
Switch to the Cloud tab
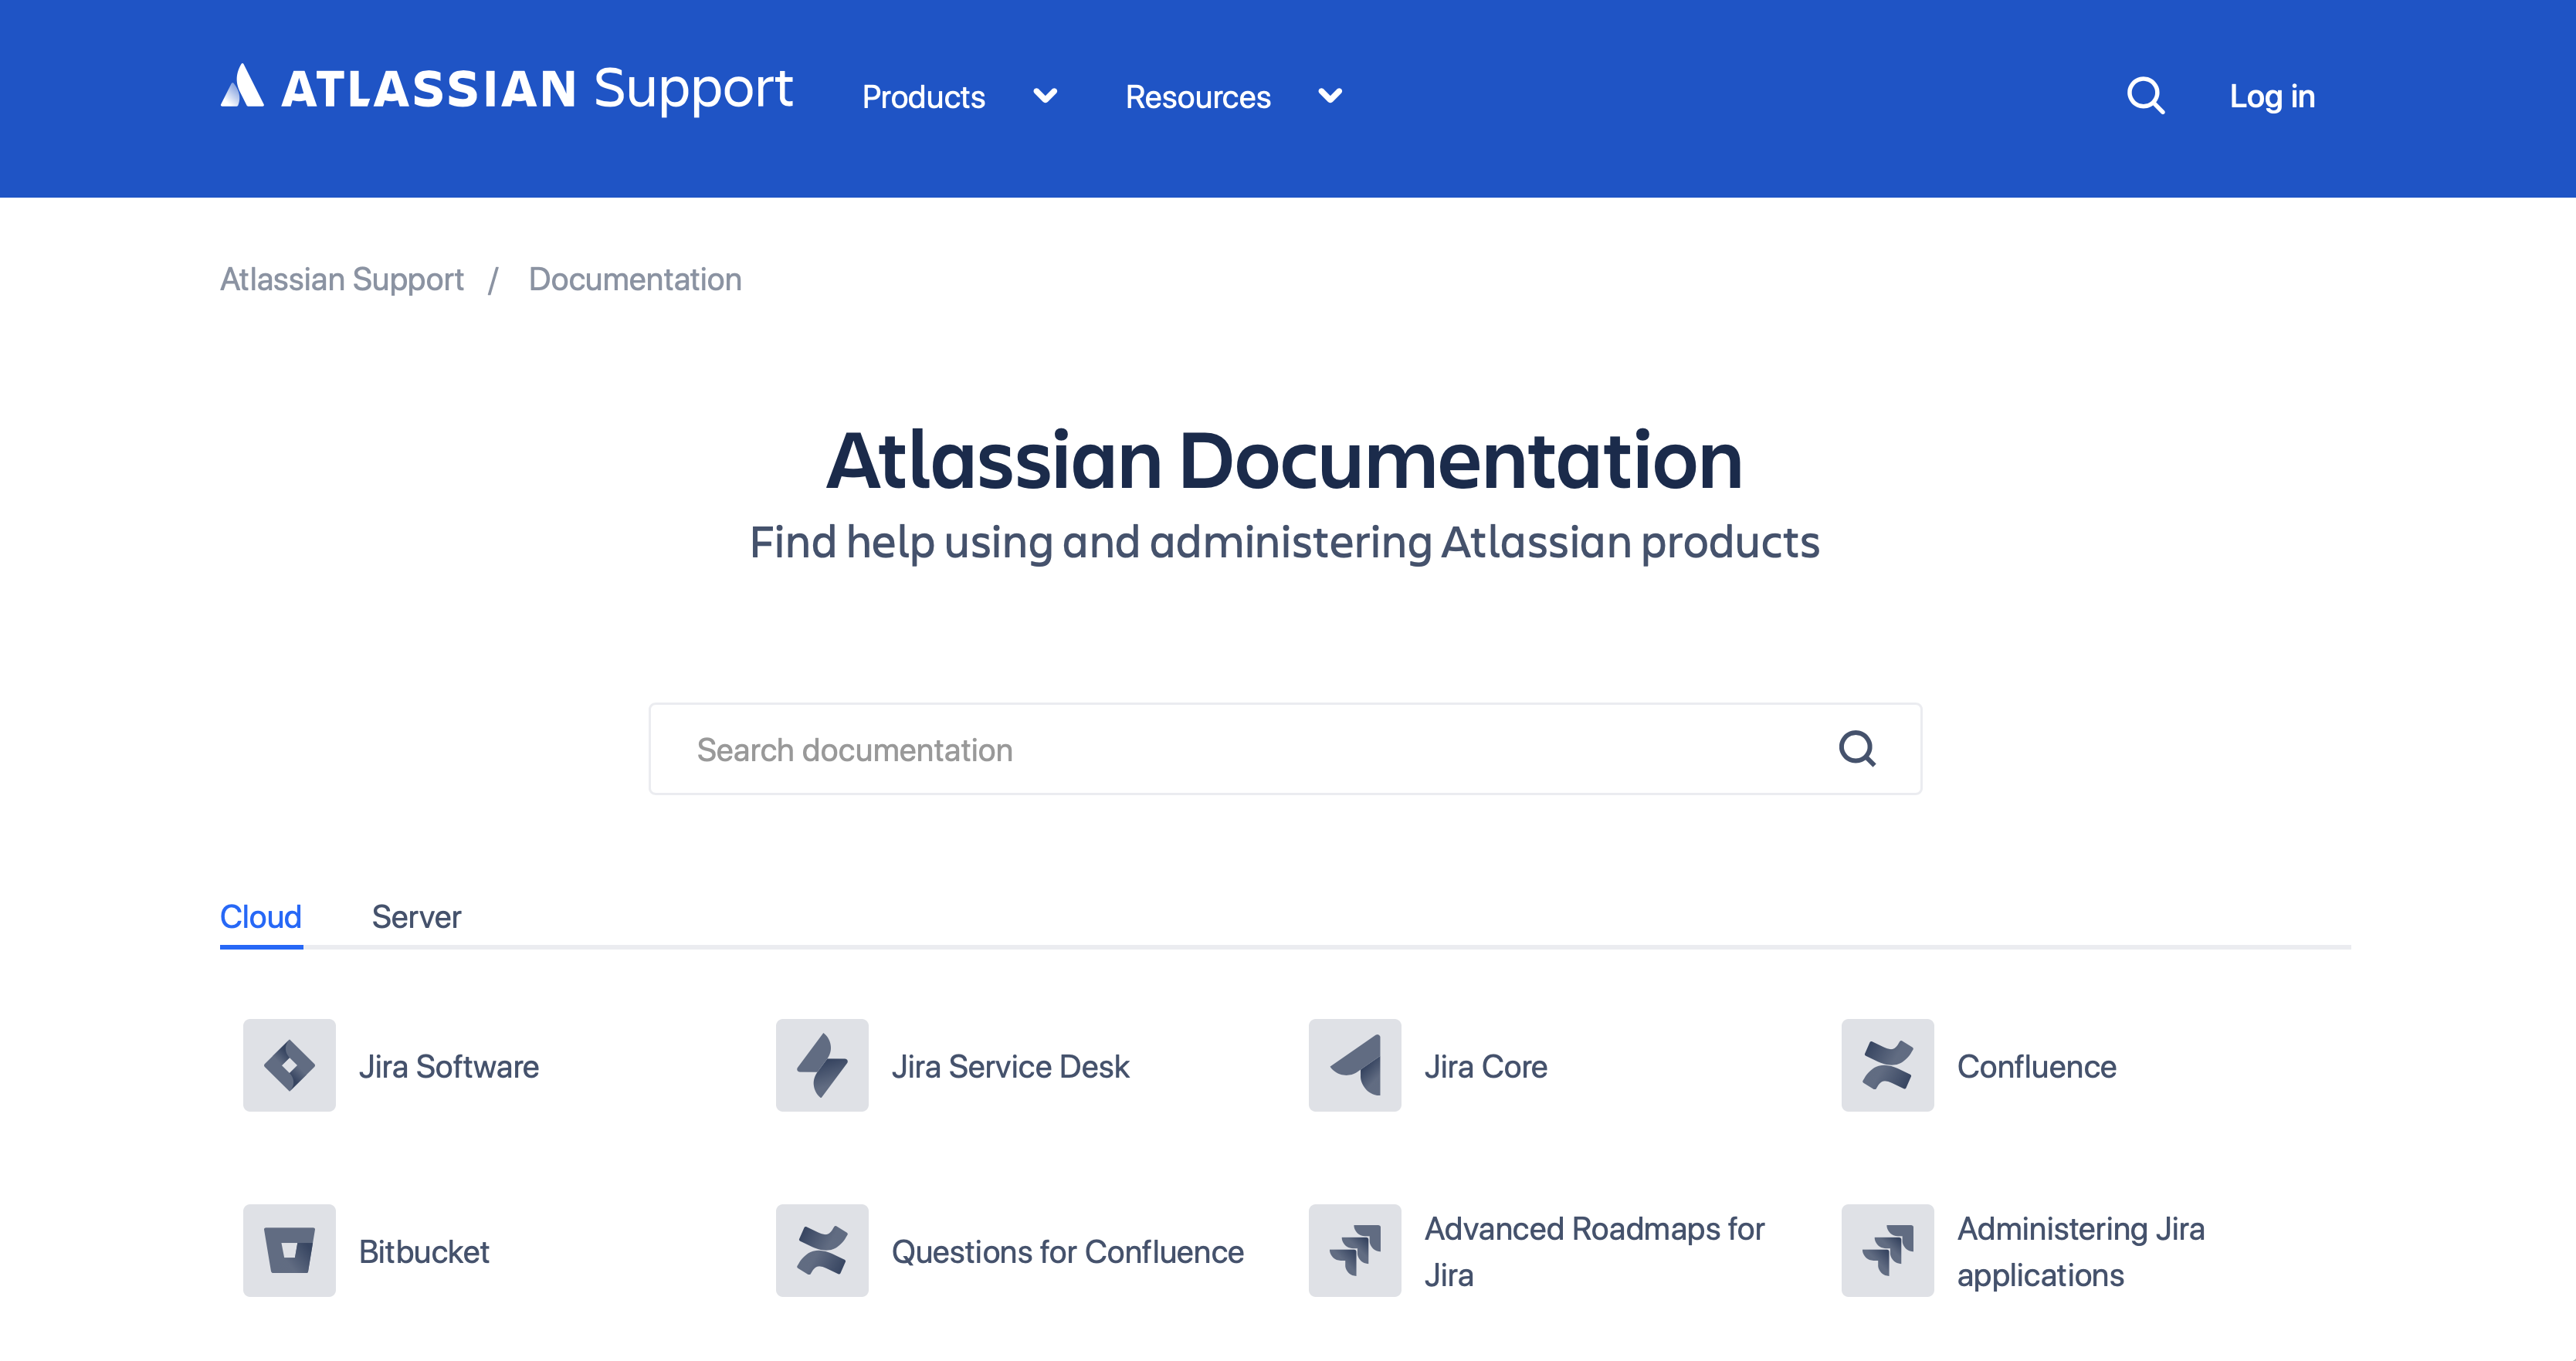click(x=261, y=917)
